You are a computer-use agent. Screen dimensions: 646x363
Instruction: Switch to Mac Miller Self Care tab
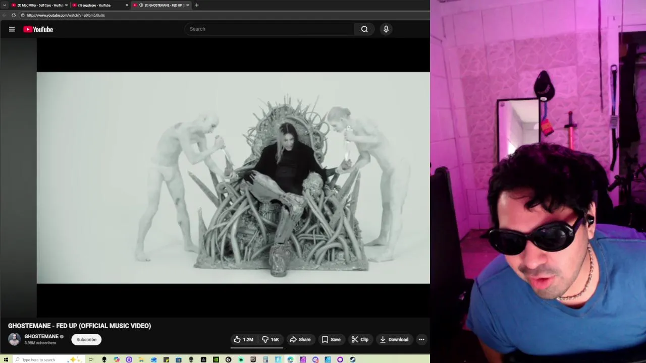tap(39, 5)
